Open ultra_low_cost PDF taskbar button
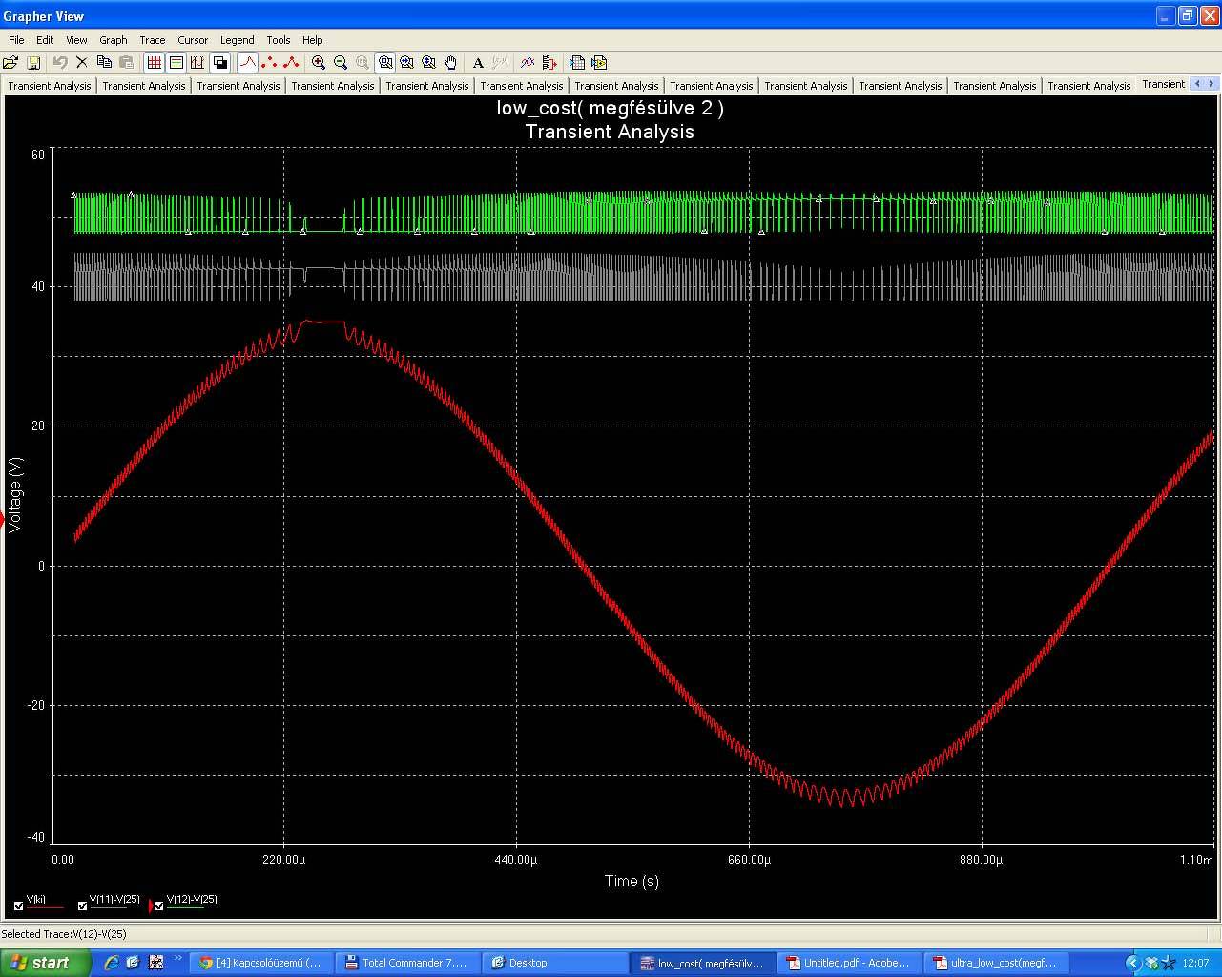 [997, 963]
